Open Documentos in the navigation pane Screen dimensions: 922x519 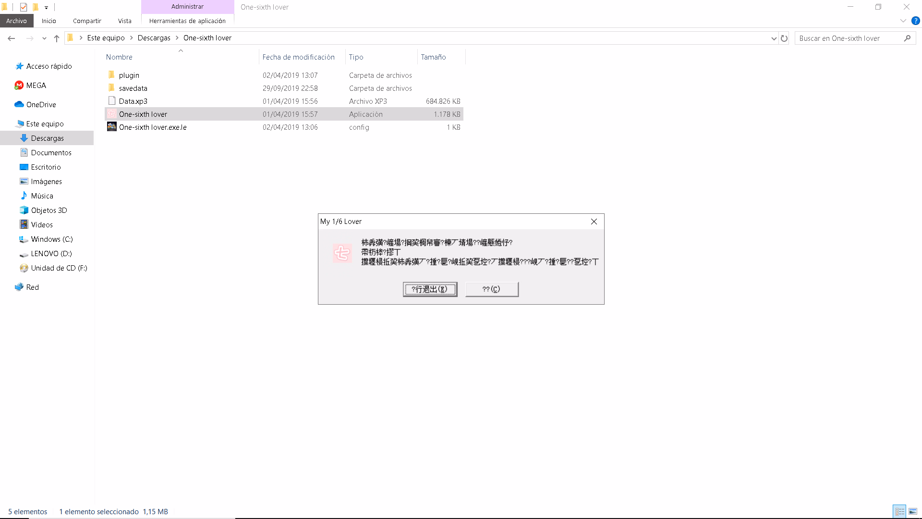click(51, 153)
